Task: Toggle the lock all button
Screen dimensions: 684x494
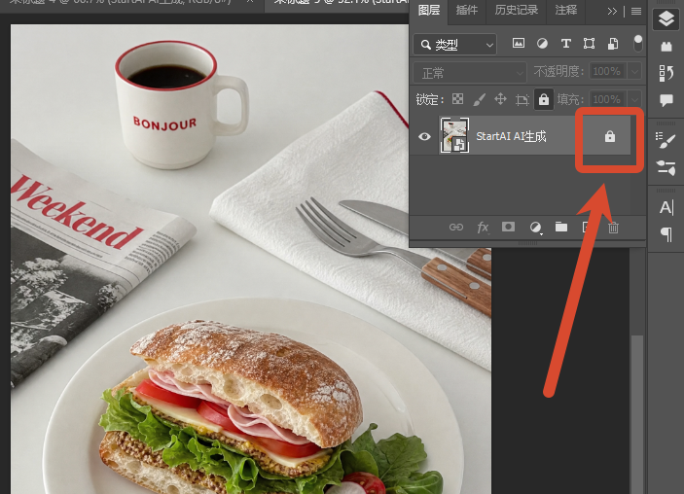Action: coord(544,99)
